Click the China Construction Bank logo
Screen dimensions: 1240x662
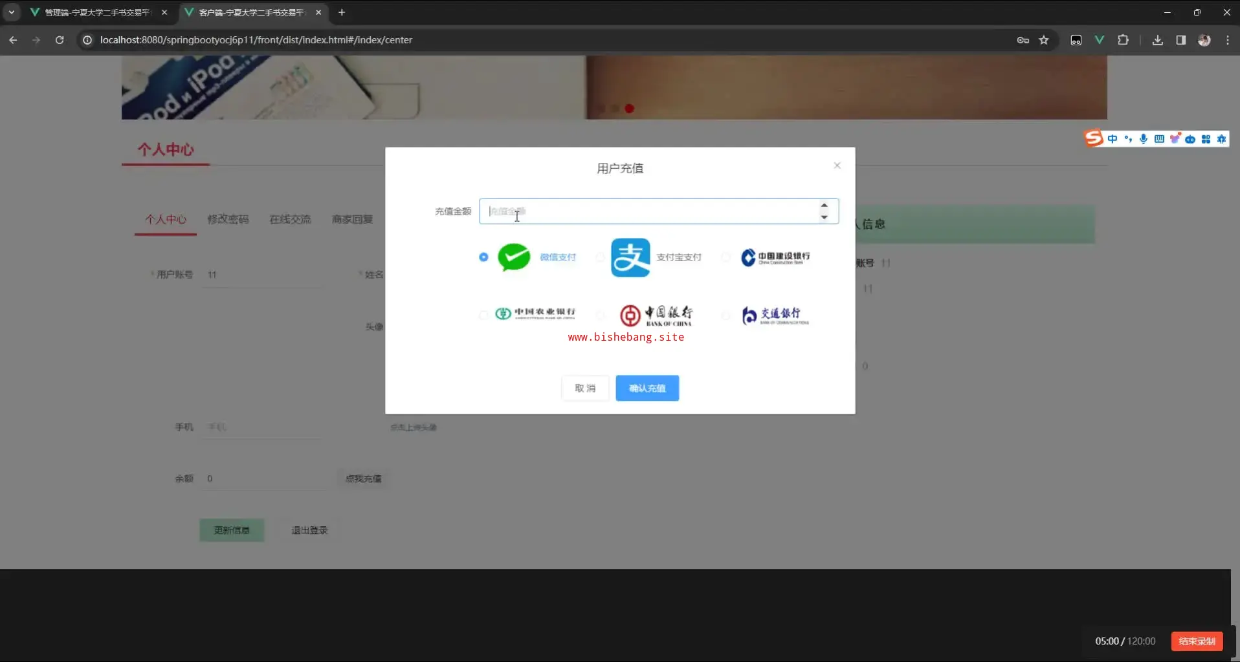click(x=775, y=257)
